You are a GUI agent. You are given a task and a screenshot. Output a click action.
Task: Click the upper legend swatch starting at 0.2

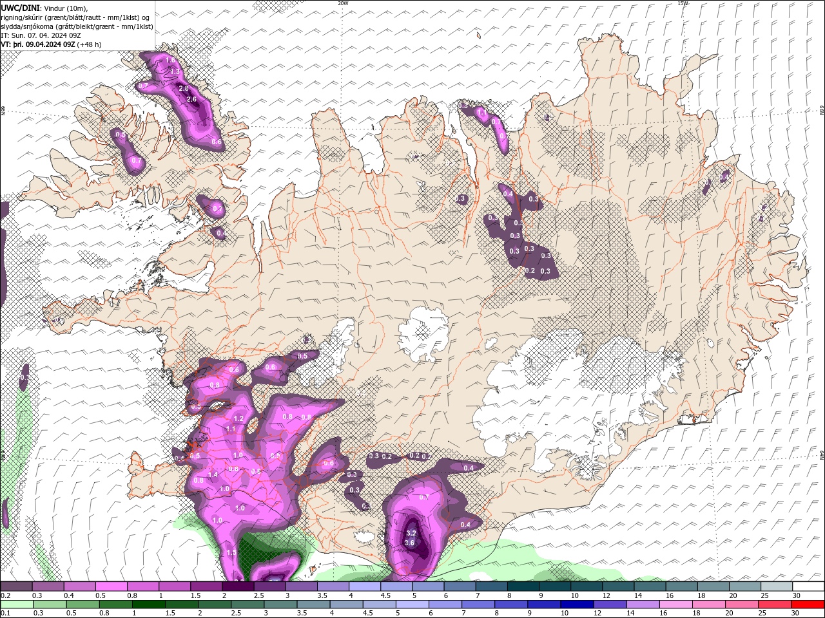(16, 586)
